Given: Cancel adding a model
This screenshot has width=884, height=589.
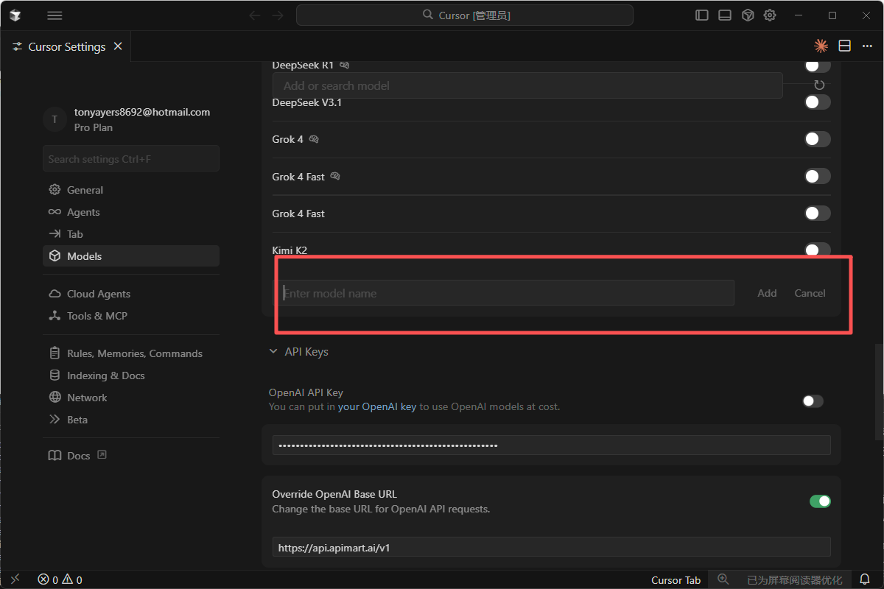Looking at the screenshot, I should pyautogui.click(x=810, y=293).
